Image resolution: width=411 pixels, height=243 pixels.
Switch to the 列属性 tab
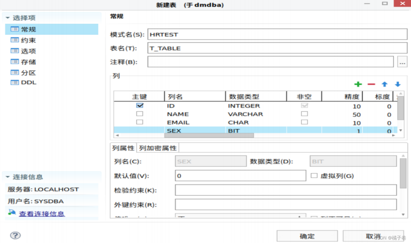[x=123, y=148]
